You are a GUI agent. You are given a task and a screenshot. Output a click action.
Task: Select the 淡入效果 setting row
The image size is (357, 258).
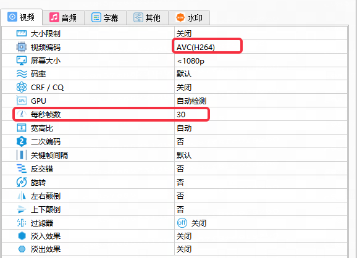coord(174,236)
